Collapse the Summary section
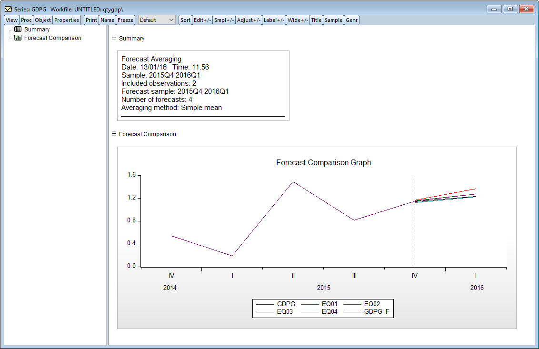The width and height of the screenshot is (539, 349). pyautogui.click(x=114, y=38)
